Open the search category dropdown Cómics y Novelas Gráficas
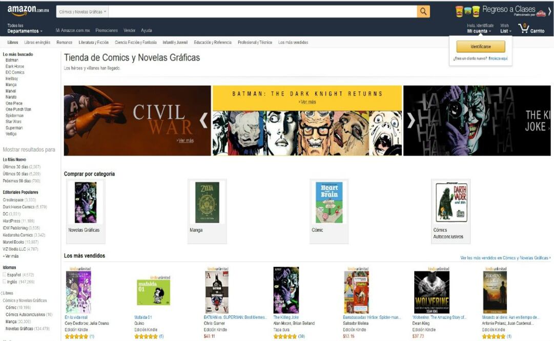This screenshot has width=554, height=341. point(83,12)
